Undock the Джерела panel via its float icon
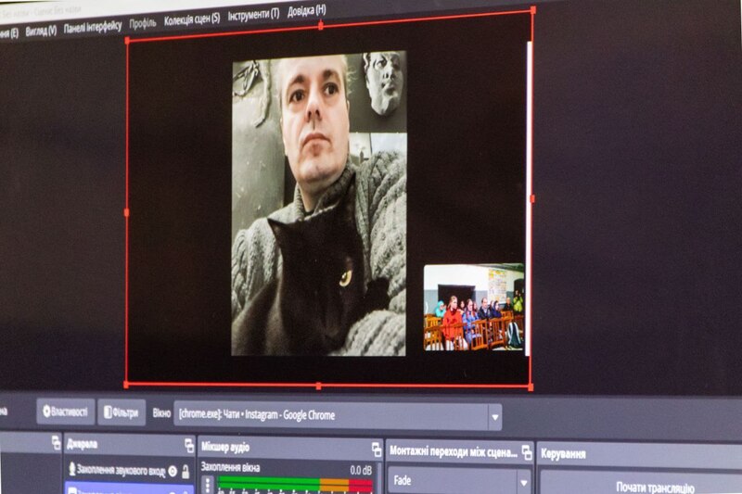This screenshot has height=494, width=742. pos(189,445)
